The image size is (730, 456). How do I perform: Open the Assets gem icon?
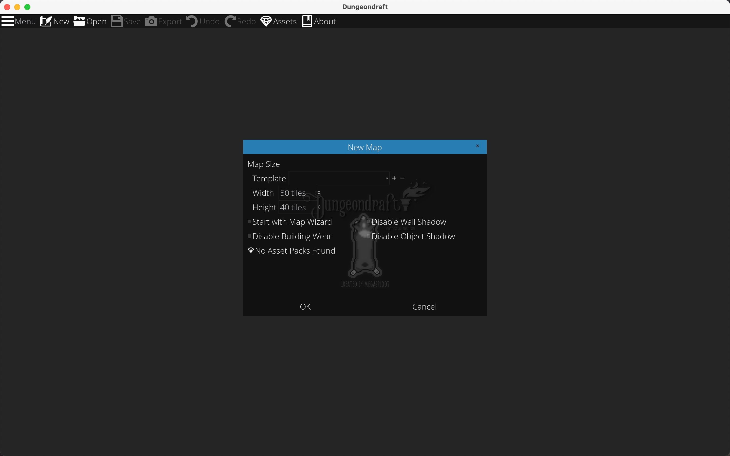click(x=266, y=22)
